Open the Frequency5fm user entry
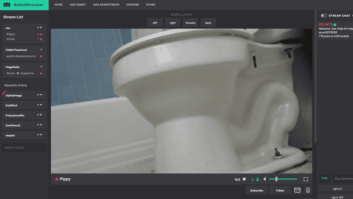 coord(15,115)
